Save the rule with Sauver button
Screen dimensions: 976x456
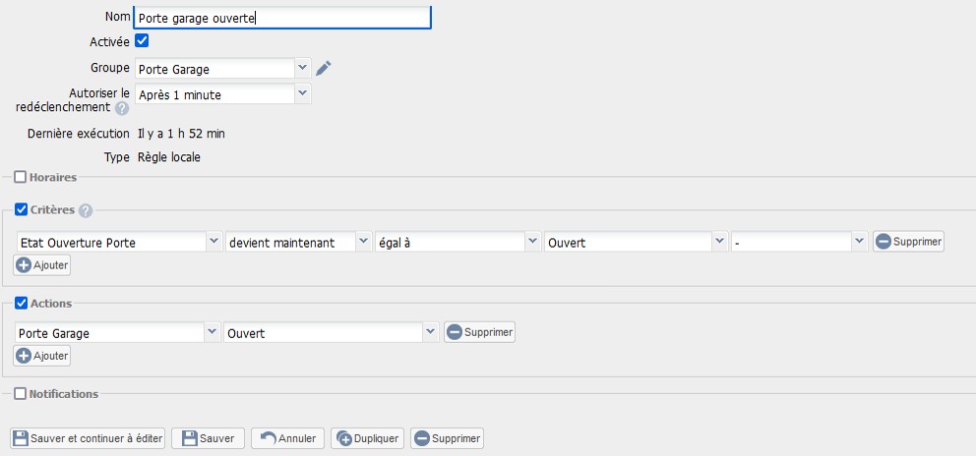pyautogui.click(x=209, y=438)
